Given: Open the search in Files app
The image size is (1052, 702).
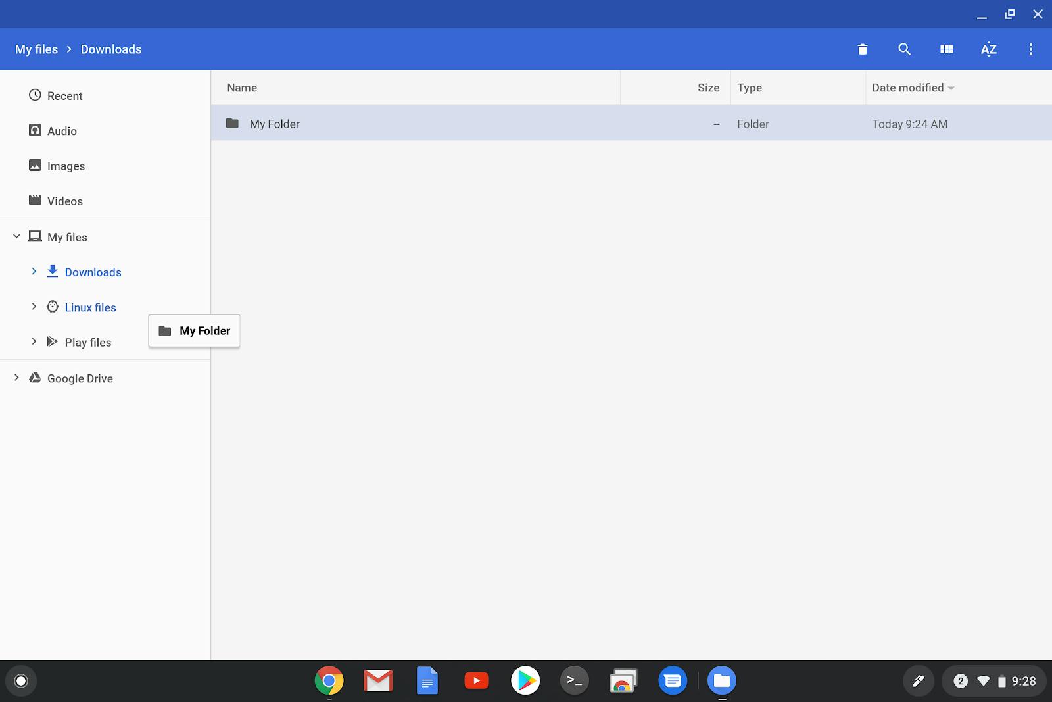Looking at the screenshot, I should pos(904,49).
